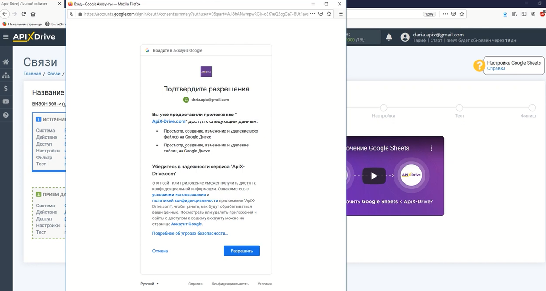This screenshot has height=291, width=546.
Task: Open the Главная breadcrumb link
Action: click(32, 73)
